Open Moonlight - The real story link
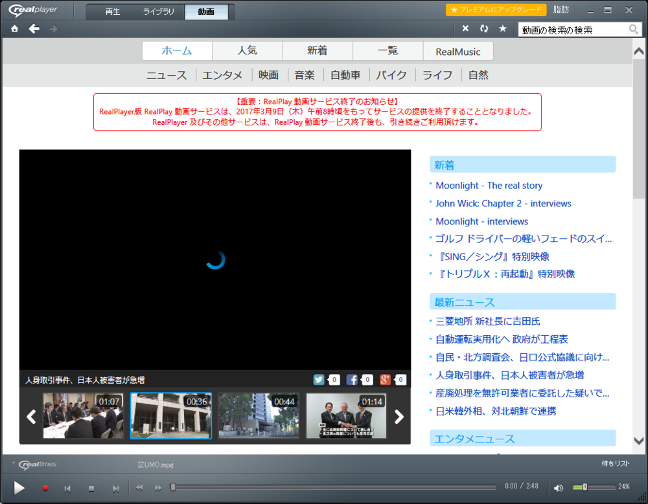This screenshot has height=504, width=648. pos(489,186)
